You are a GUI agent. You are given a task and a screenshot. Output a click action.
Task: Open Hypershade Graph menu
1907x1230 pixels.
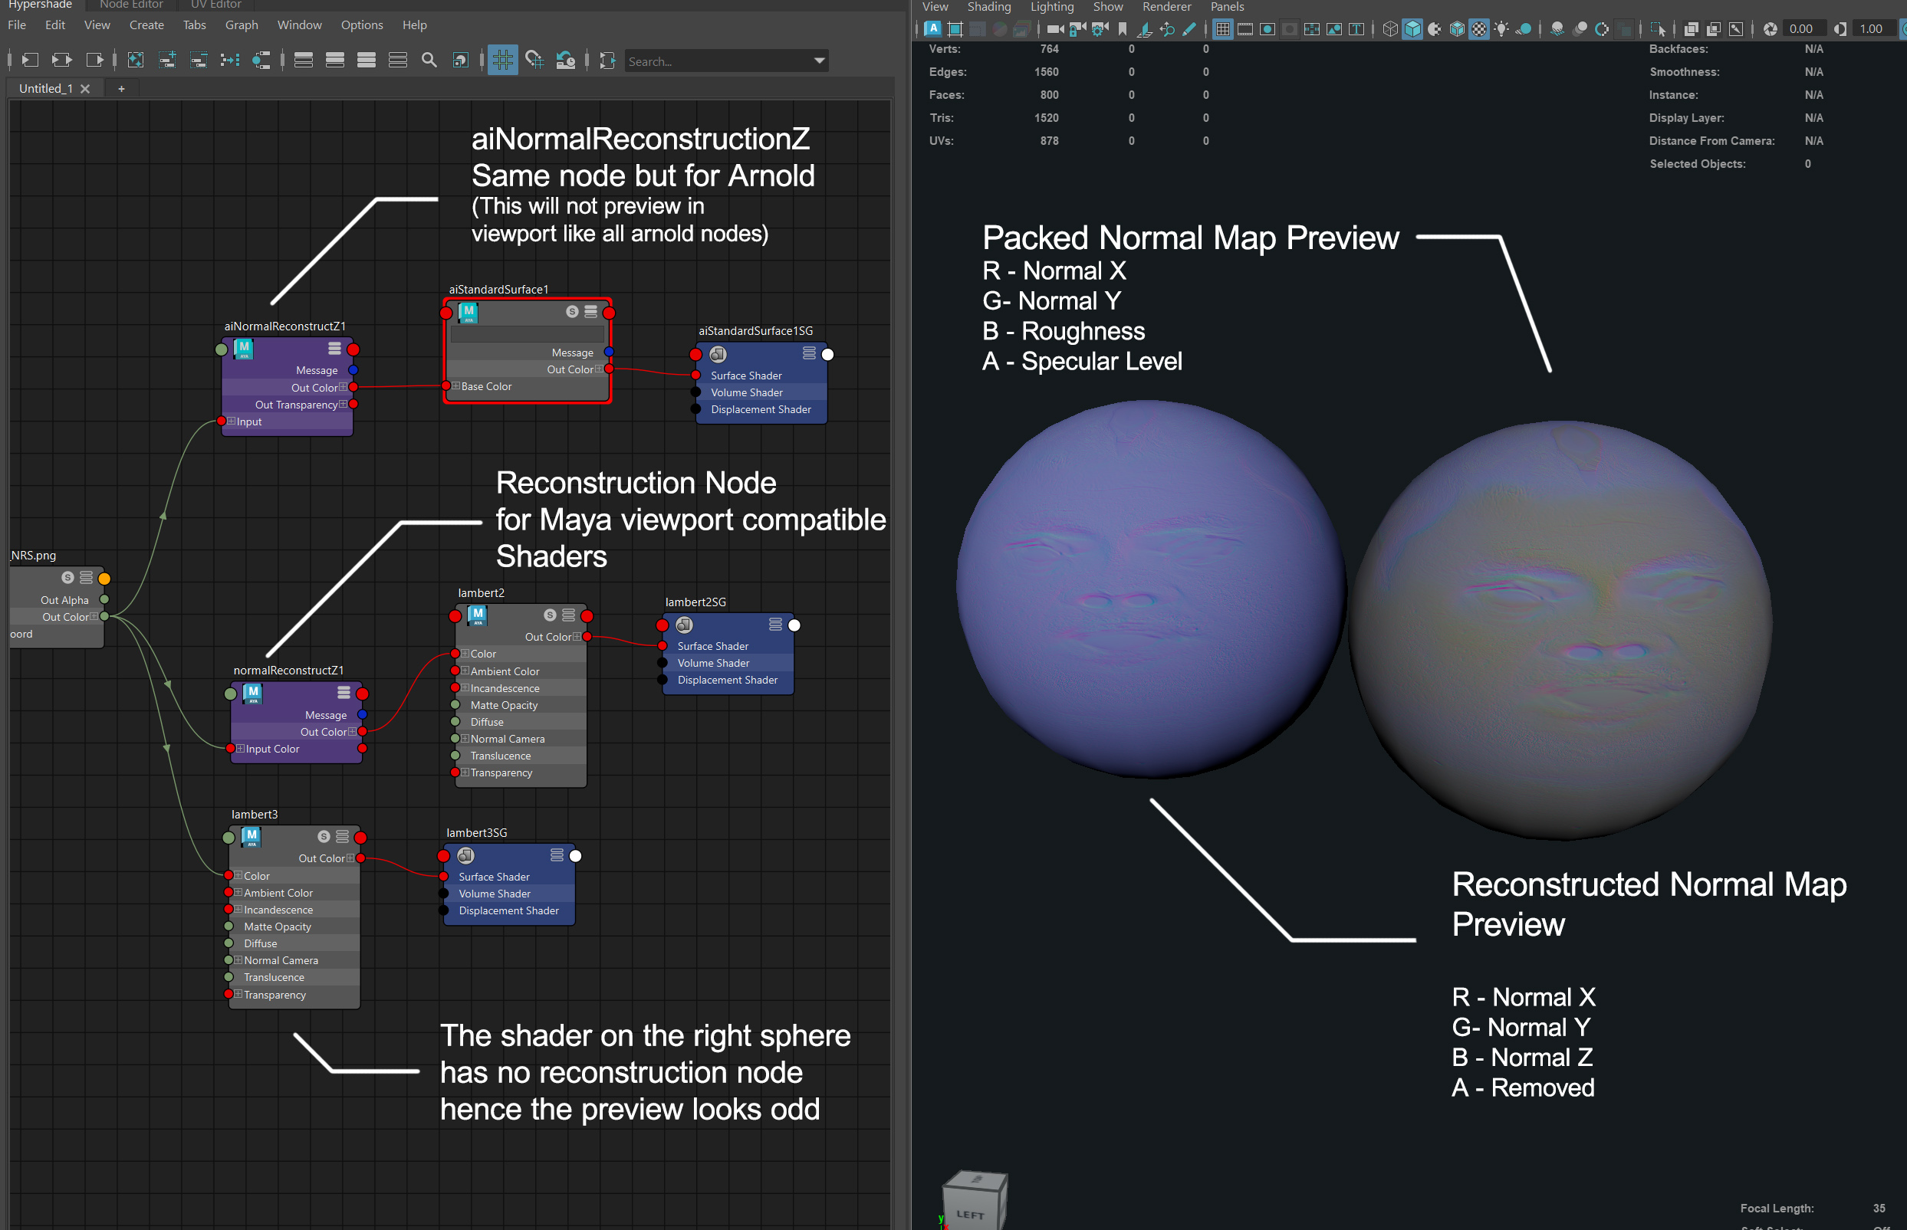tap(242, 25)
